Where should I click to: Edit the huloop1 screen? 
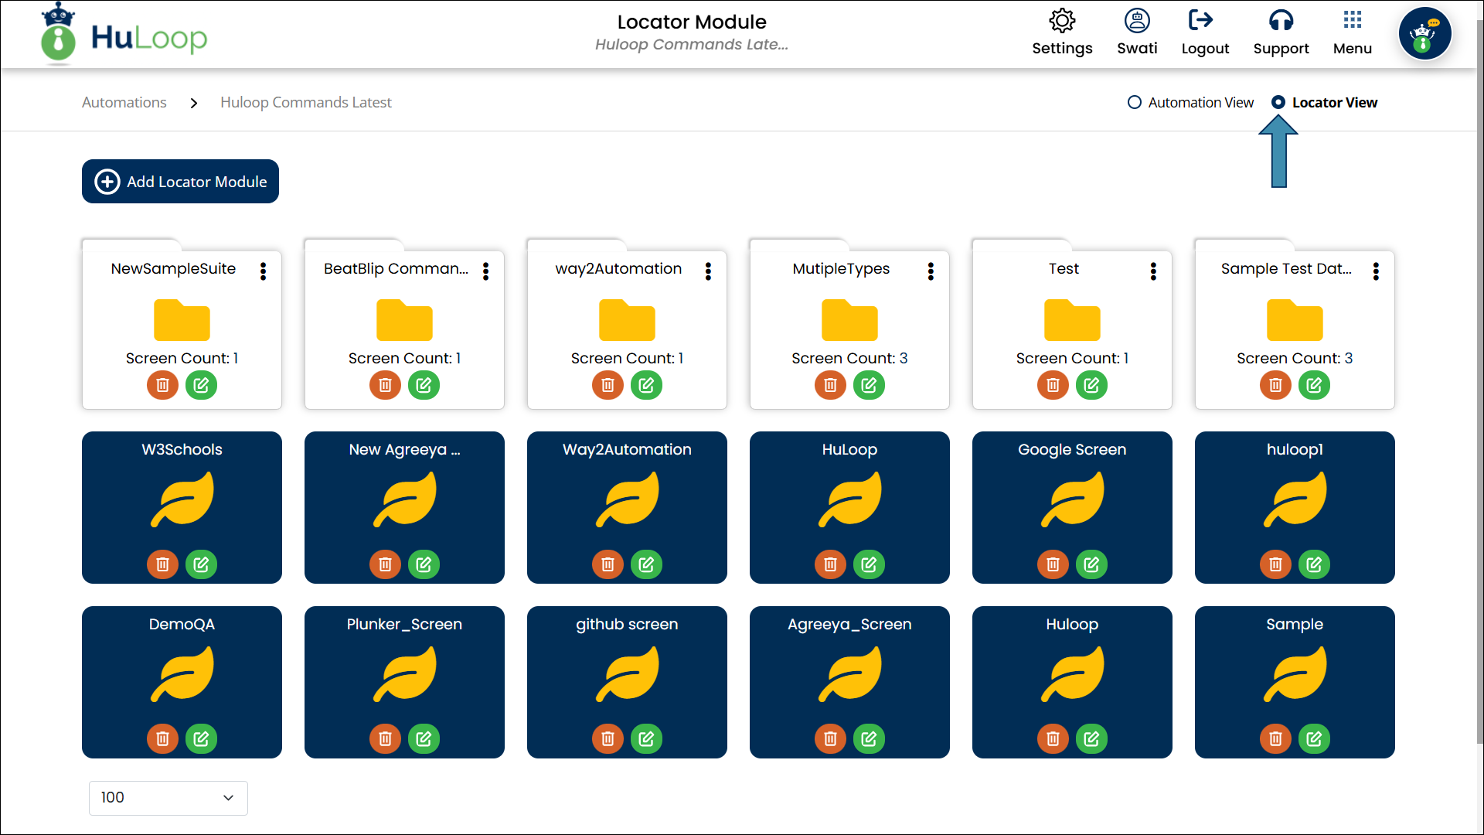point(1314,564)
